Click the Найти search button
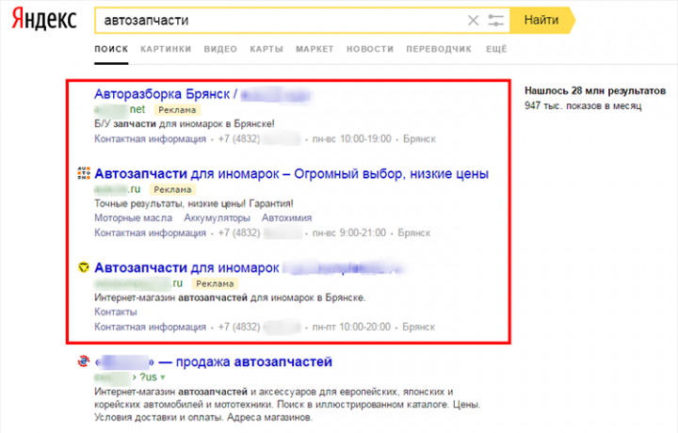The height and width of the screenshot is (433, 678). point(541,20)
